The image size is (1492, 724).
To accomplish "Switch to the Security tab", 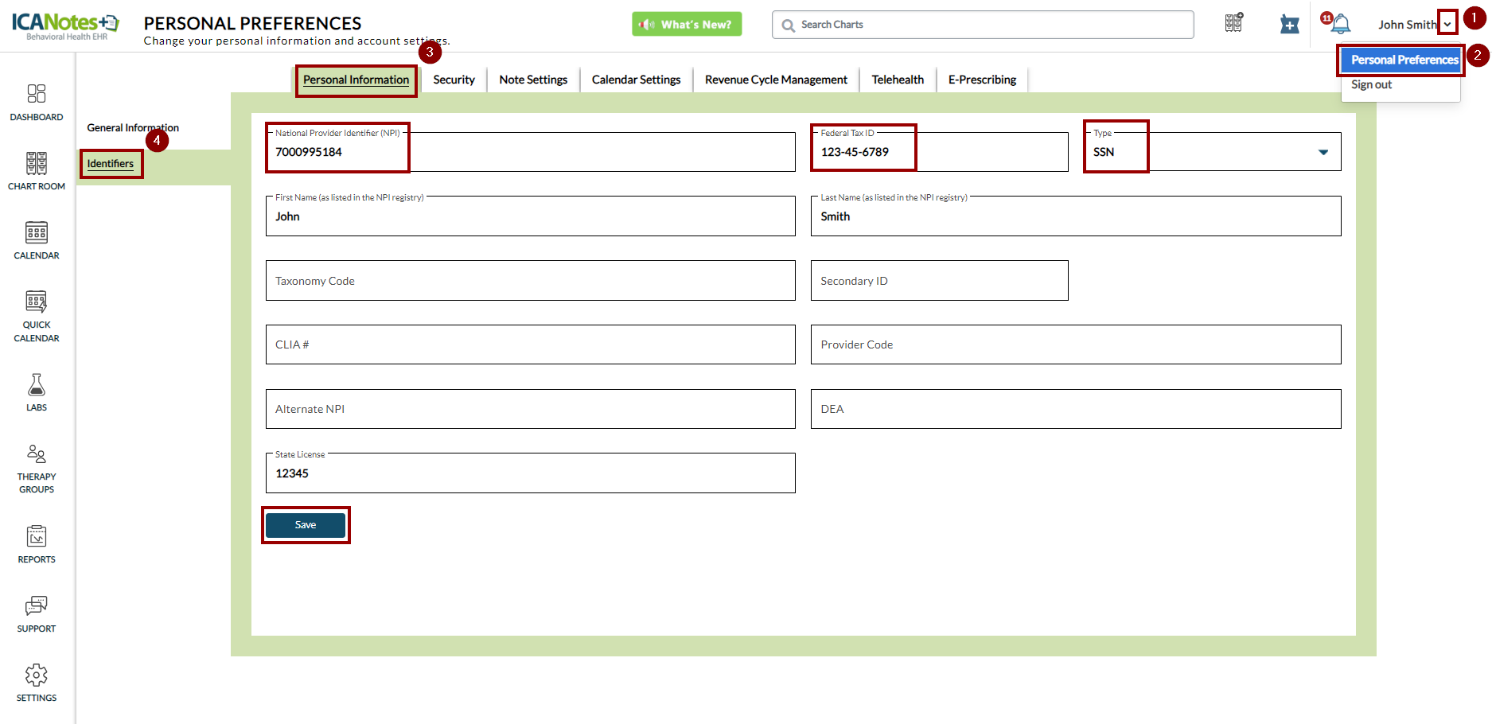I will 454,80.
